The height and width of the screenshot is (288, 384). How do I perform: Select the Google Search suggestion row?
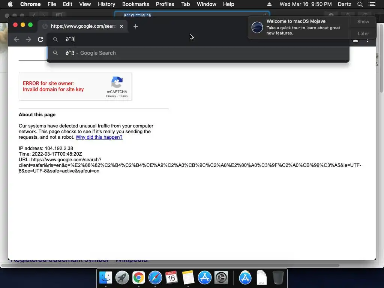(x=198, y=53)
